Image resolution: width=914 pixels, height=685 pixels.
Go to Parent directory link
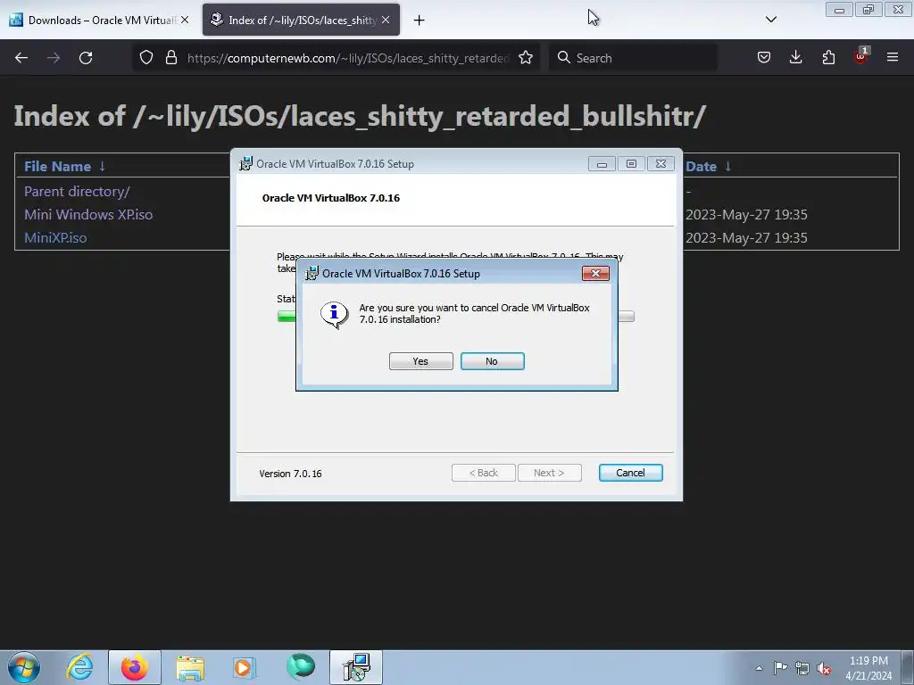click(77, 192)
